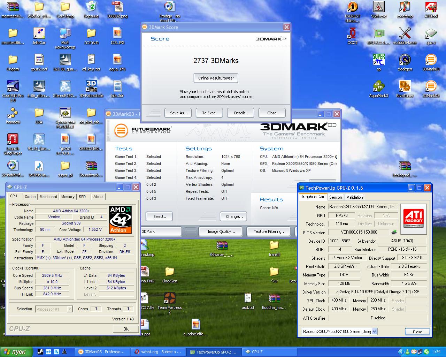446x357 pixels.
Task: Switch to hwbot.org taskbar item
Action: (x=159, y=352)
